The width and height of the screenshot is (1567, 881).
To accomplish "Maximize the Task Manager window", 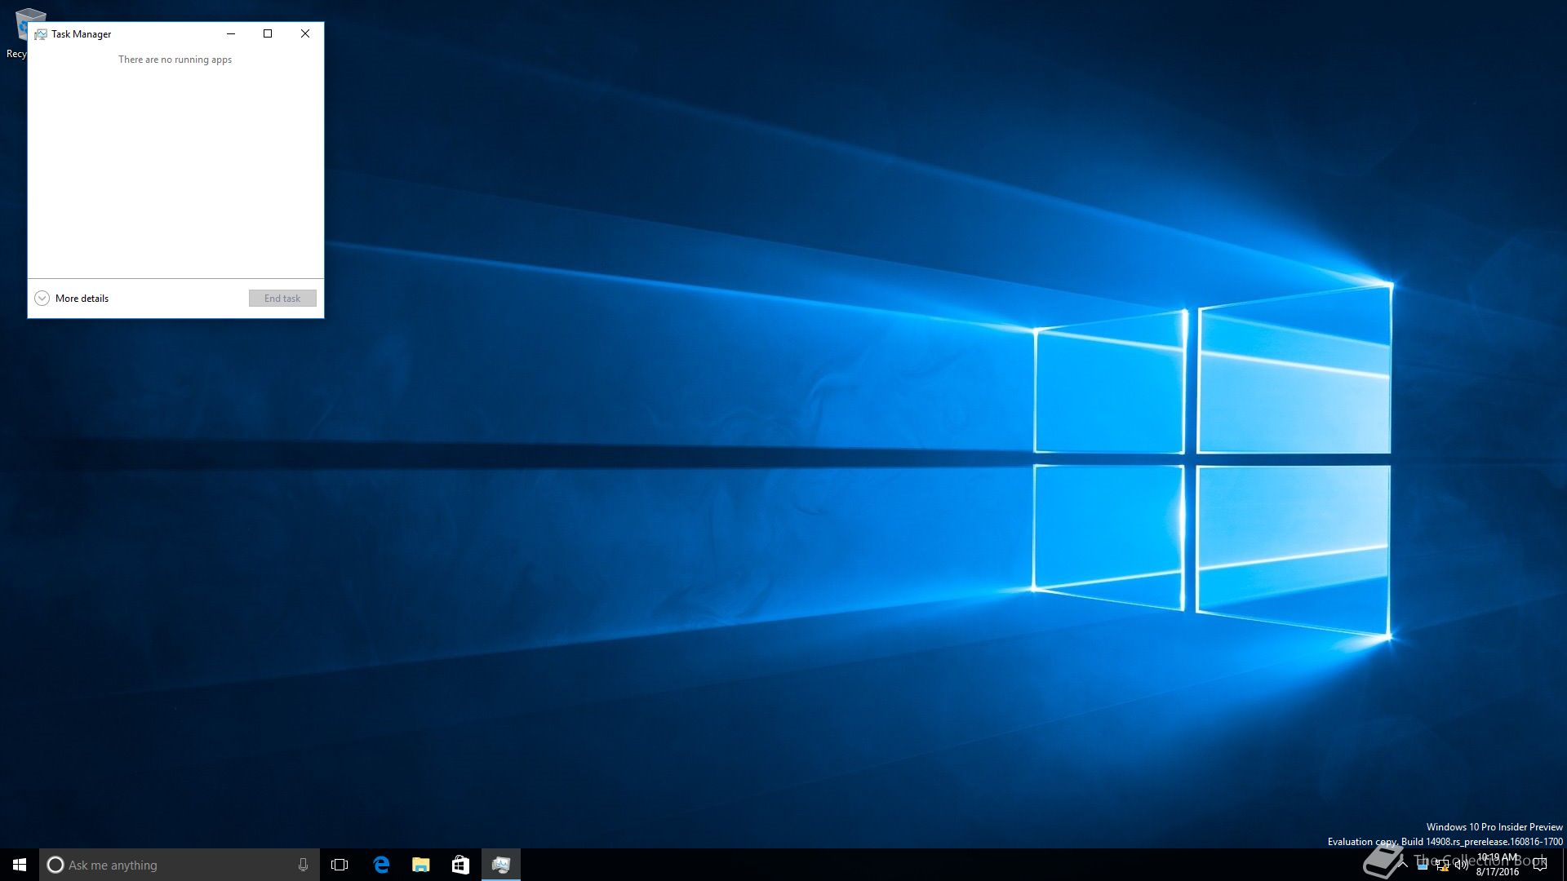I will 268,33.
